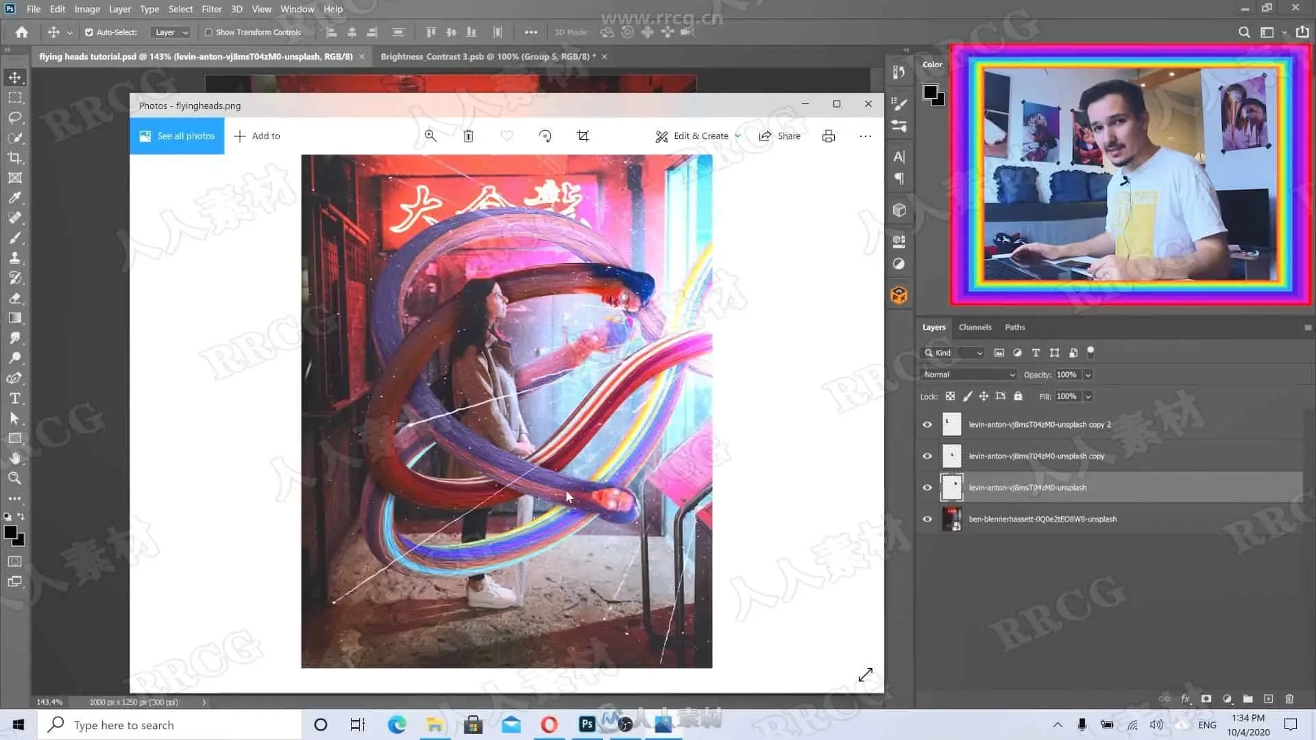Viewport: 1316px width, 740px height.
Task: Select the Hand tool
Action: pyautogui.click(x=15, y=458)
